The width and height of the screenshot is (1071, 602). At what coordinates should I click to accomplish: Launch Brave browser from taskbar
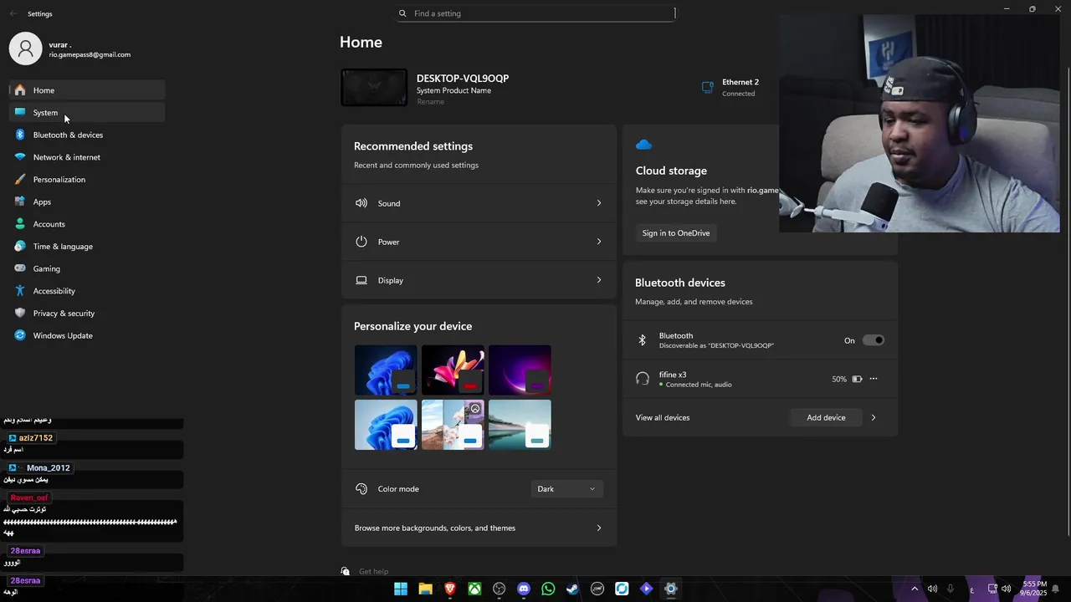click(450, 589)
